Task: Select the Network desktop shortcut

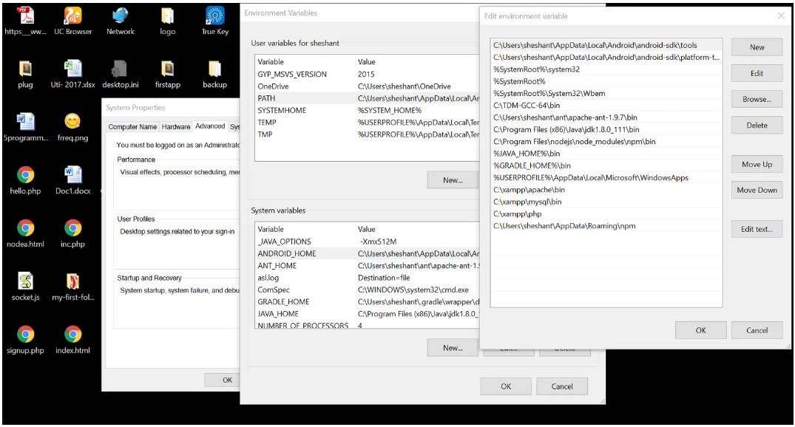Action: (120, 16)
